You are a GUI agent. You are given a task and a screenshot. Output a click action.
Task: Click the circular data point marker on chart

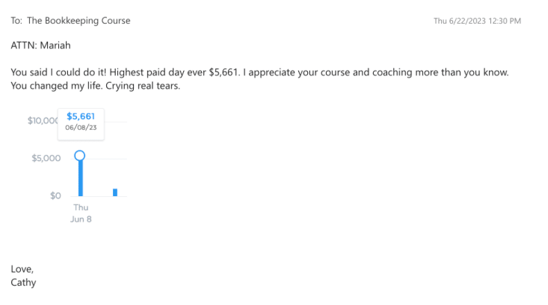pos(80,155)
